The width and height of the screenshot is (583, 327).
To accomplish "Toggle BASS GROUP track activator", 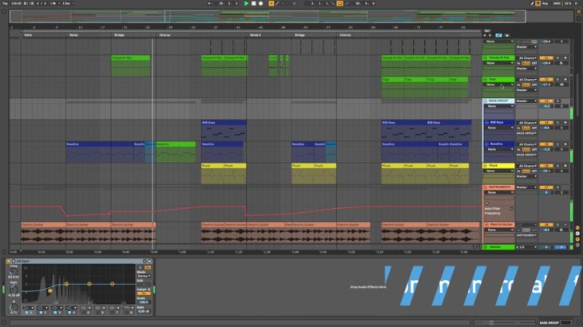I will click(x=545, y=101).
